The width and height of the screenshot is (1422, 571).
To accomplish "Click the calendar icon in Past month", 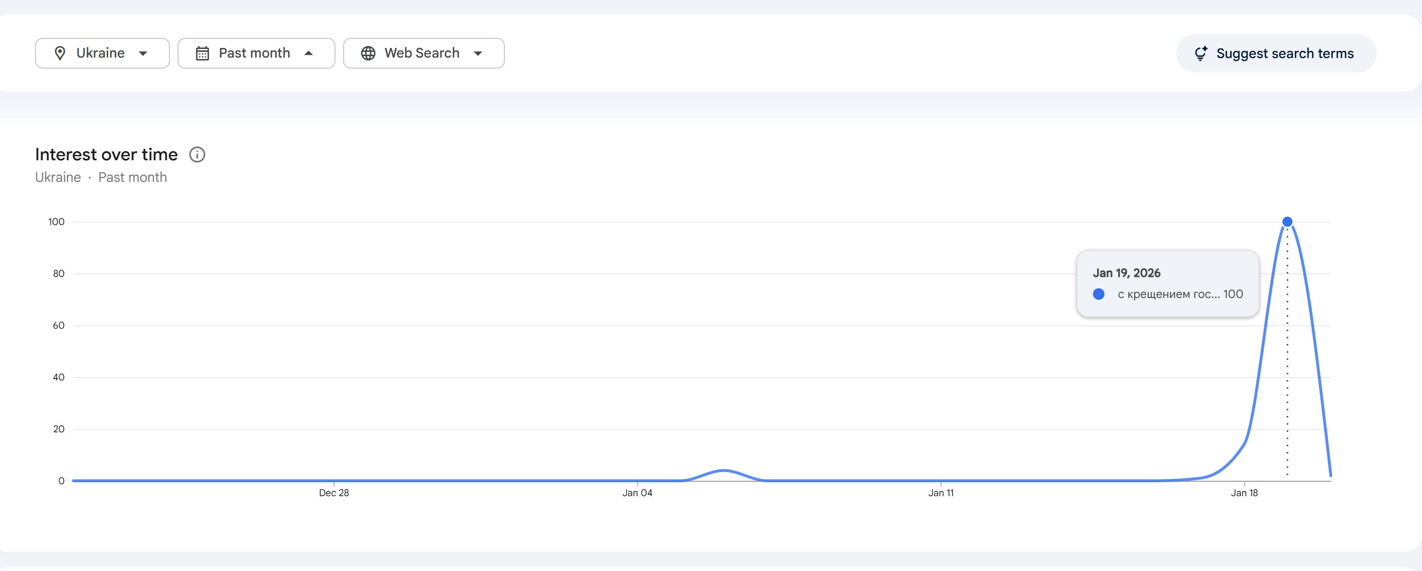I will (x=203, y=54).
